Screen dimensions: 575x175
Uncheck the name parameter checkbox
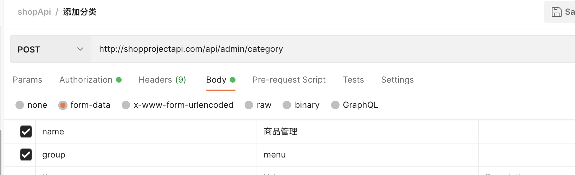click(x=26, y=132)
